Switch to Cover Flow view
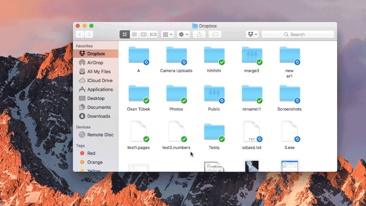This screenshot has width=366, height=206. (153, 34)
